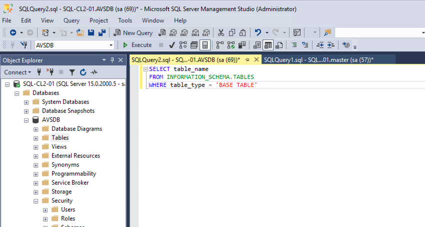
Task: Toggle Results to Text output mode
Action: (257, 45)
